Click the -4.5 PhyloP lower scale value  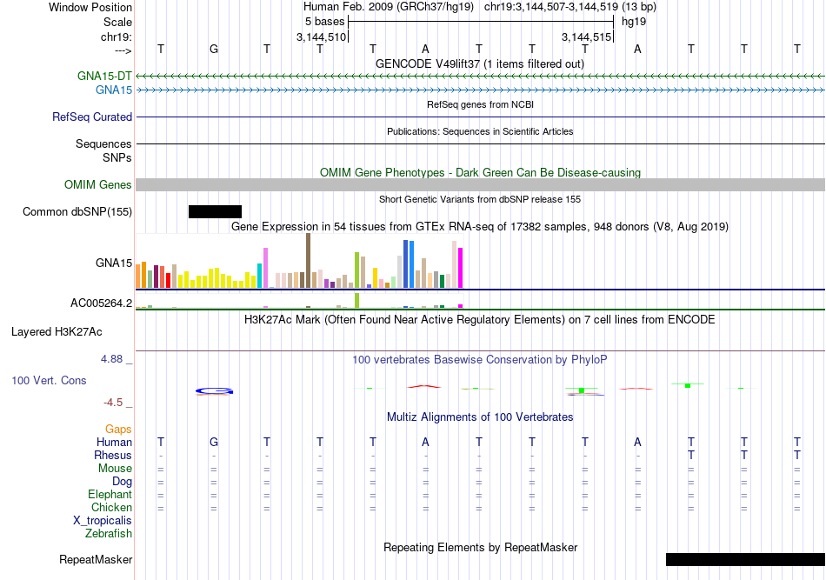113,403
